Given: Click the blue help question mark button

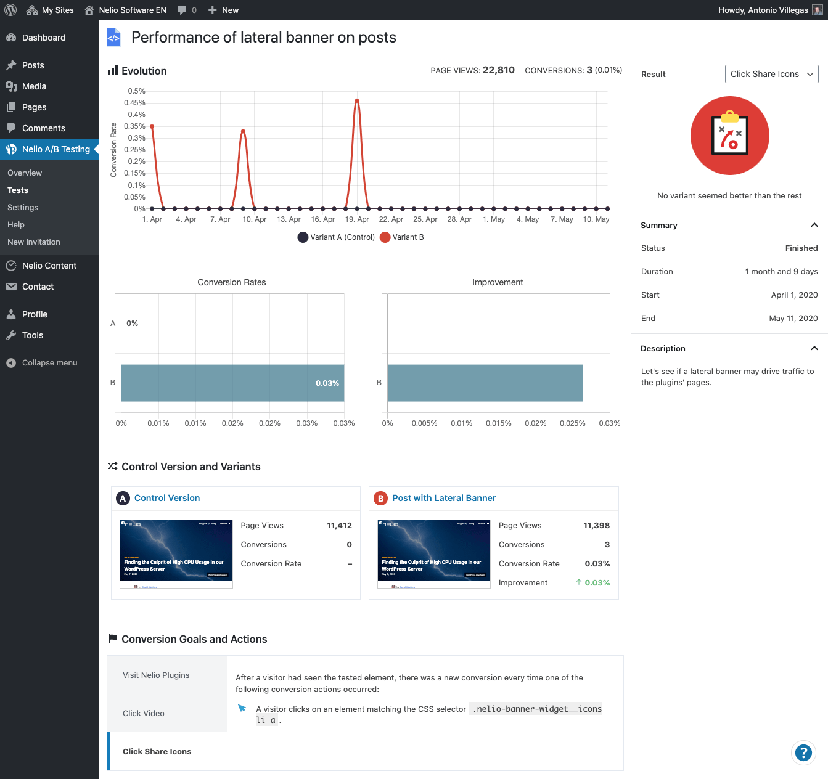Looking at the screenshot, I should tap(803, 752).
